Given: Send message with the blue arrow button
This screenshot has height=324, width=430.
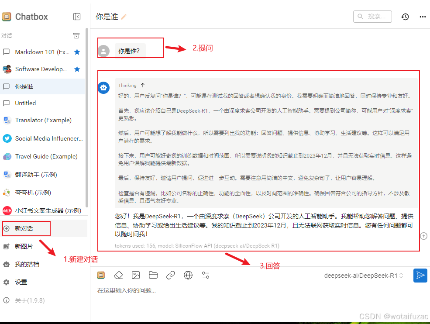Looking at the screenshot, I should [420, 275].
